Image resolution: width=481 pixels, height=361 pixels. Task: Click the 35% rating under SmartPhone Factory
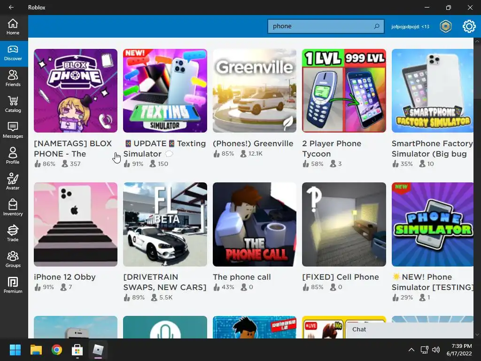pos(403,164)
